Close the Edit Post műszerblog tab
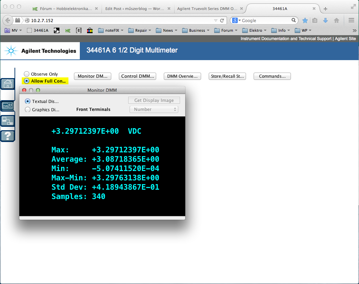The height and width of the screenshot is (284, 359). pyautogui.click(x=169, y=9)
